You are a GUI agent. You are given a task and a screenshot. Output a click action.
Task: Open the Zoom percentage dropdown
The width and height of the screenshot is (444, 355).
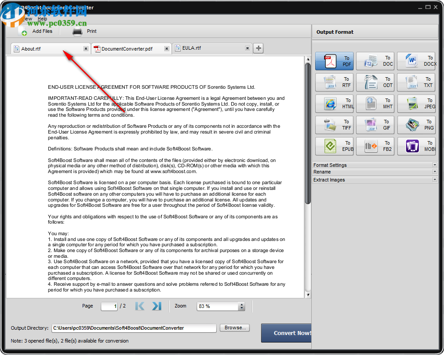242,306
